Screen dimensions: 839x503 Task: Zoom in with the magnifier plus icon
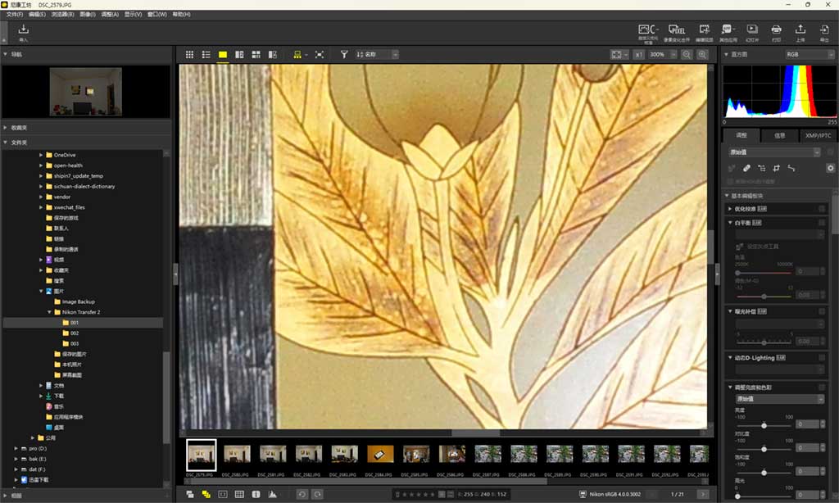point(702,55)
